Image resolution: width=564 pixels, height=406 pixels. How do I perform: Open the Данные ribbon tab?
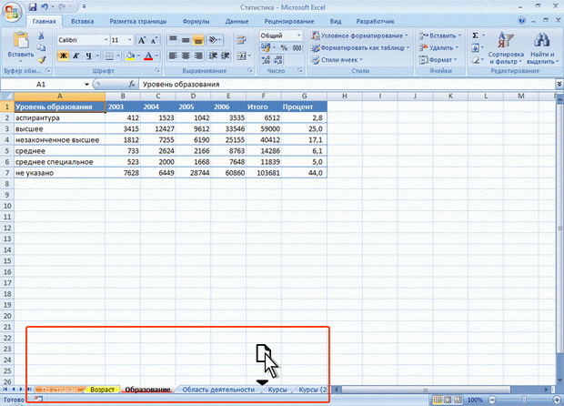pyautogui.click(x=237, y=21)
